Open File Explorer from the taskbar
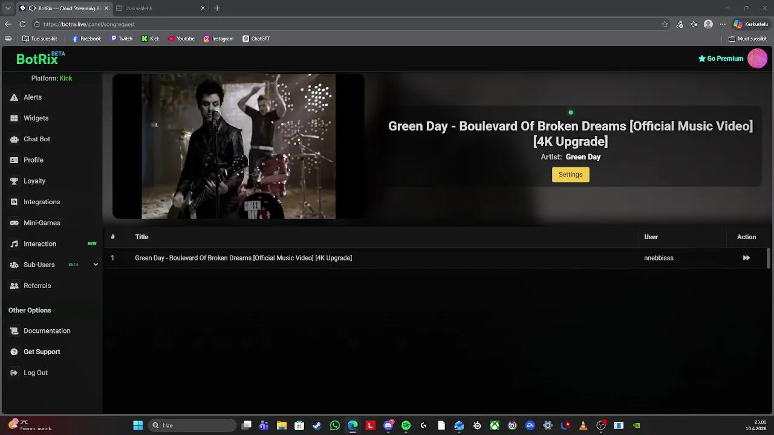Image resolution: width=774 pixels, height=435 pixels. [281, 426]
